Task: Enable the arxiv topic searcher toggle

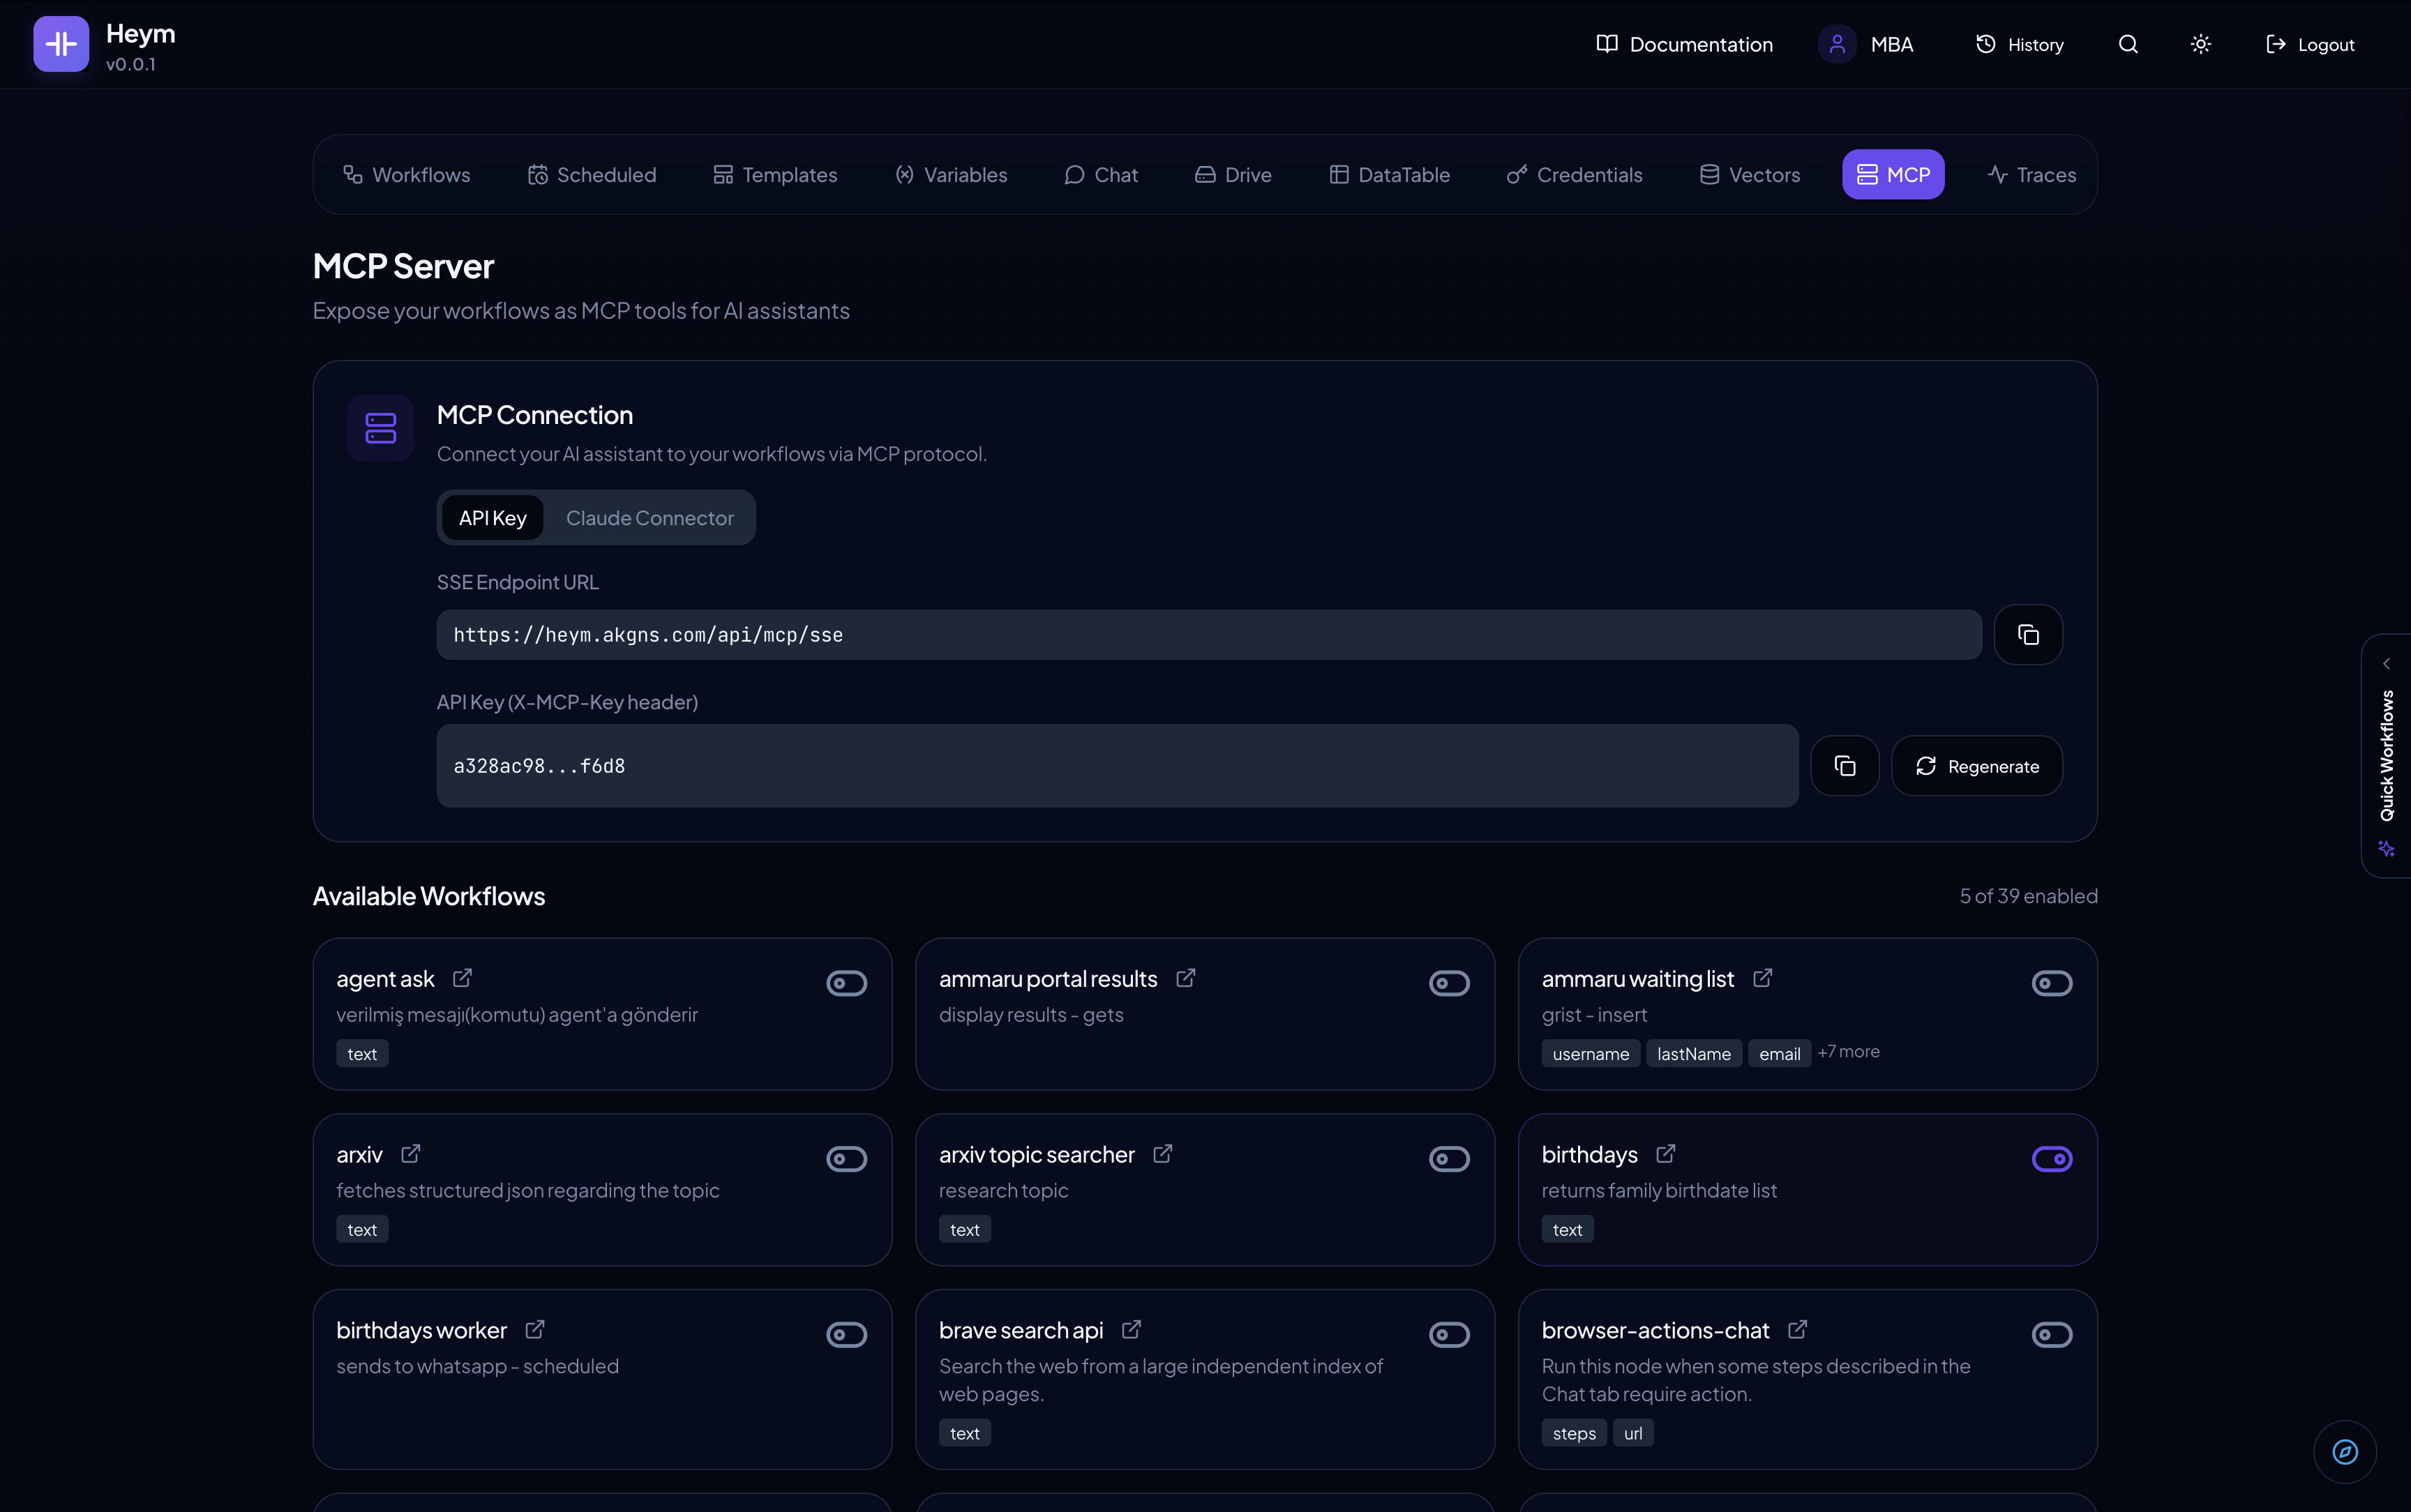Action: [1448, 1159]
